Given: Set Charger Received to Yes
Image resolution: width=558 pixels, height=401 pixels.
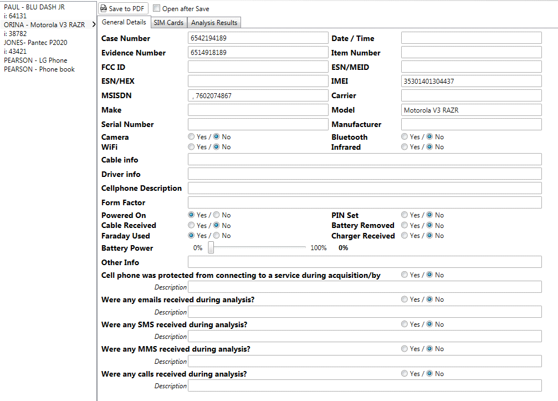Looking at the screenshot, I should pos(405,235).
